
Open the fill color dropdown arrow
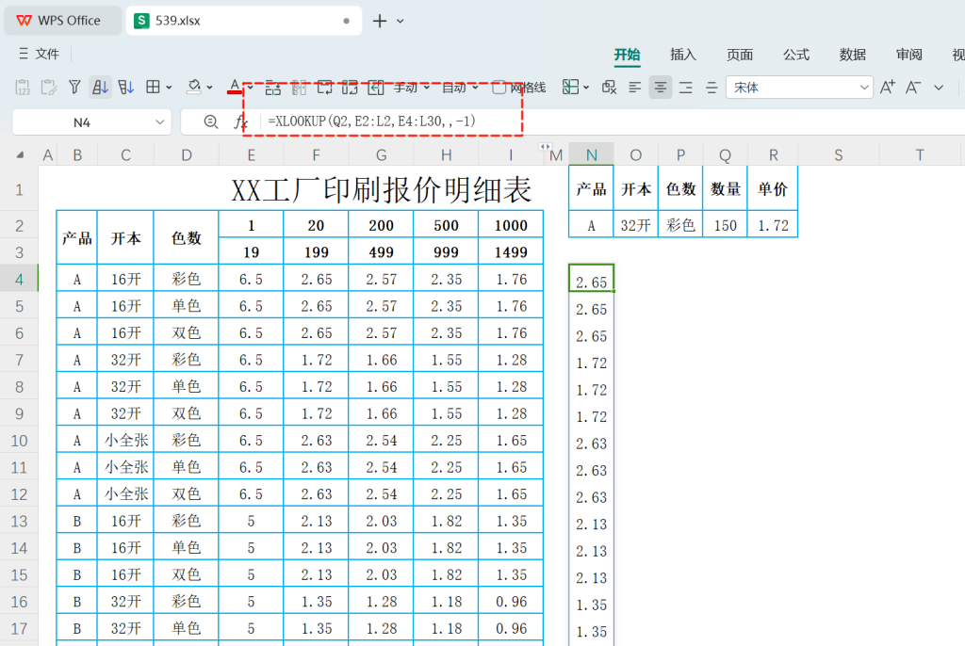[x=209, y=88]
